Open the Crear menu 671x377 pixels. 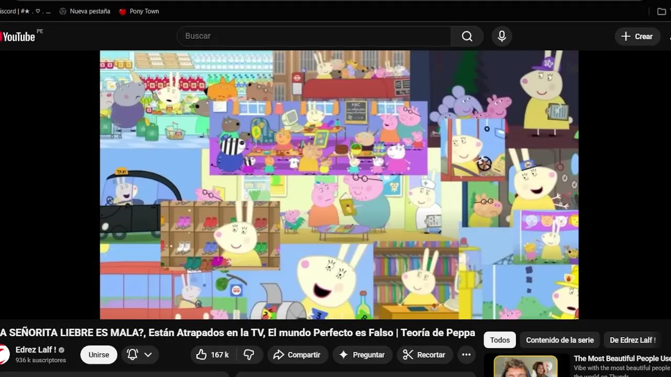click(x=637, y=36)
